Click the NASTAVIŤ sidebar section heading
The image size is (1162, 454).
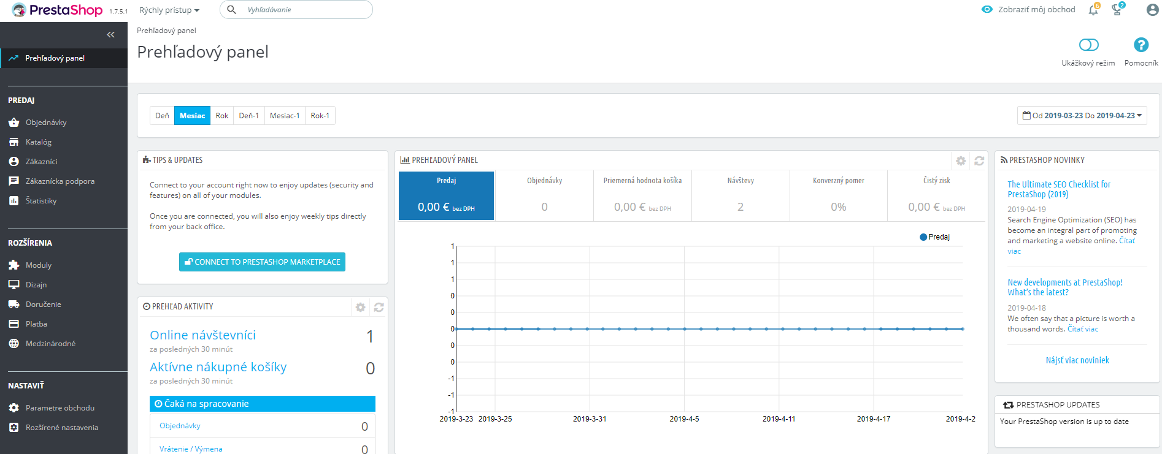click(x=26, y=386)
